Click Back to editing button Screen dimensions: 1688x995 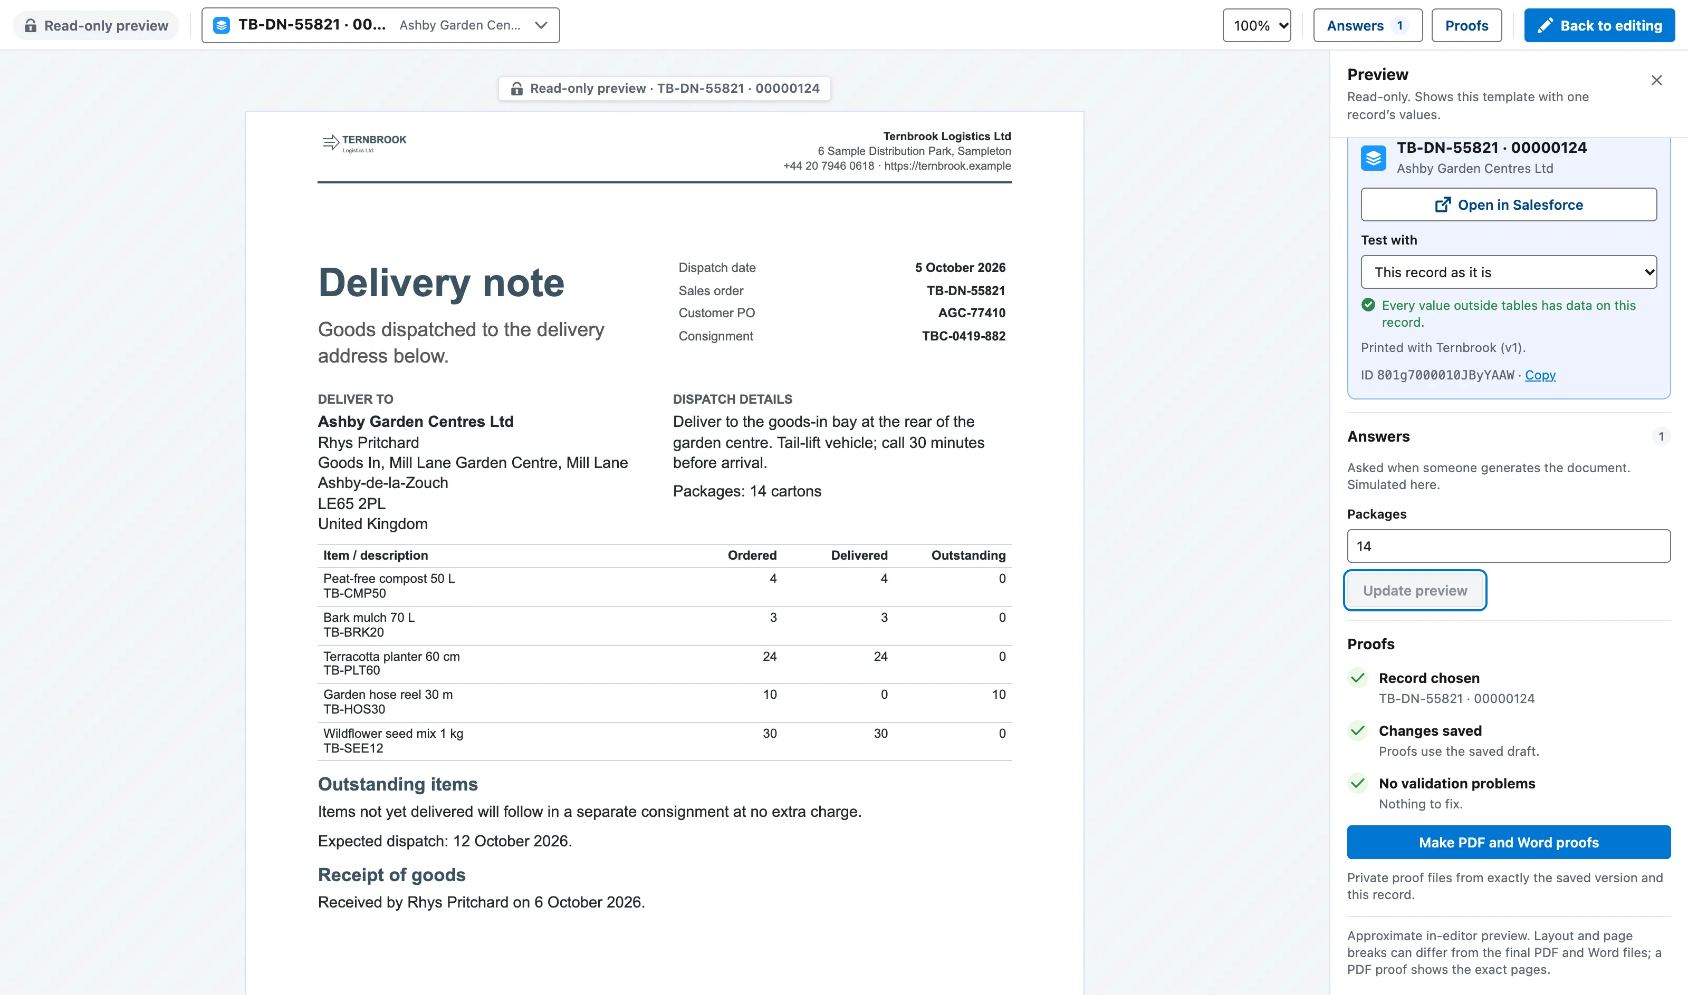pos(1599,25)
